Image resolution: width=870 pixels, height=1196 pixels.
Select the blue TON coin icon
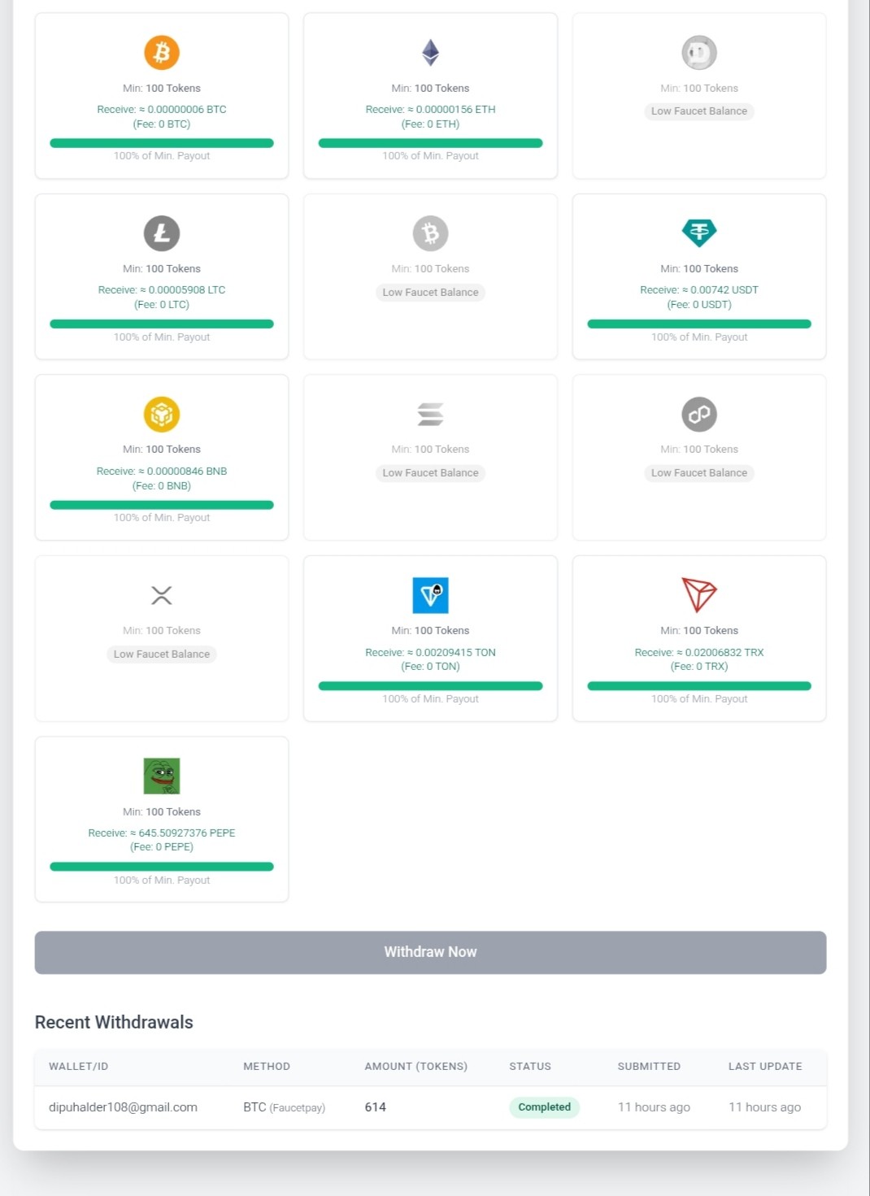click(431, 595)
